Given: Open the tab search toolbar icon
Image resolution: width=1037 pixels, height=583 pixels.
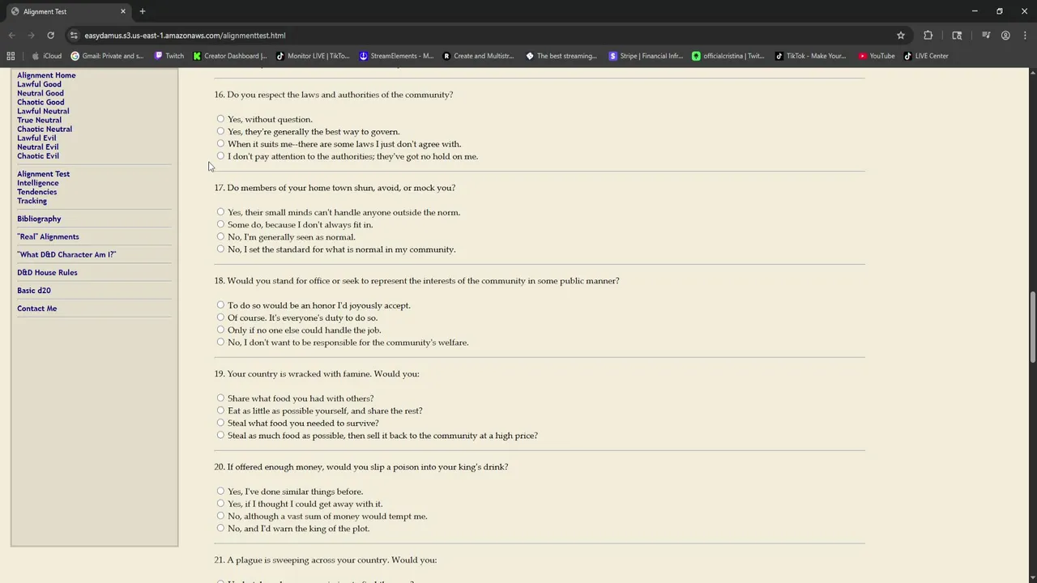Looking at the screenshot, I should click(957, 36).
